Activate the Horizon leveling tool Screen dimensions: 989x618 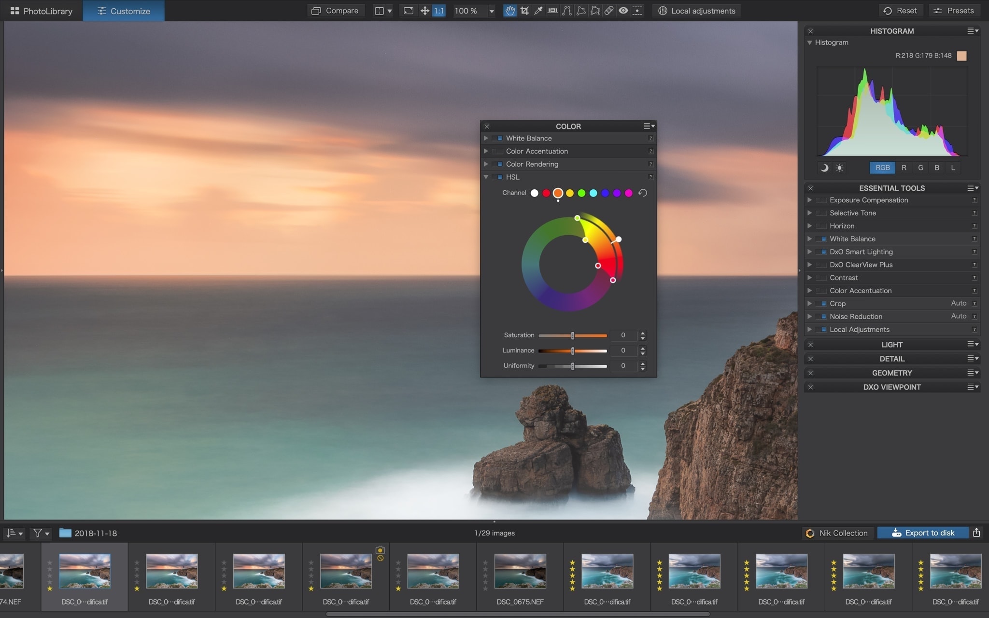point(552,11)
